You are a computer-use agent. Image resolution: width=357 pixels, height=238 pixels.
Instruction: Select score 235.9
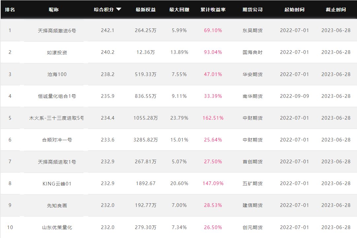pos(108,96)
